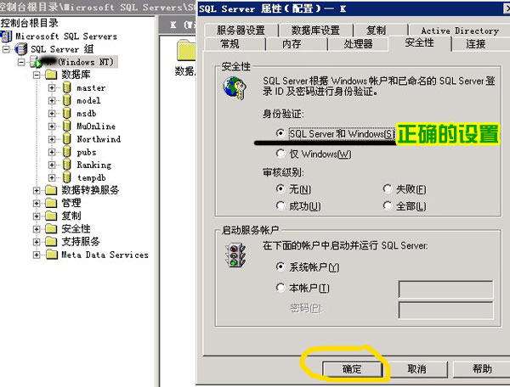The image size is (510, 387).
Task: Click the 确定 button
Action: click(352, 369)
